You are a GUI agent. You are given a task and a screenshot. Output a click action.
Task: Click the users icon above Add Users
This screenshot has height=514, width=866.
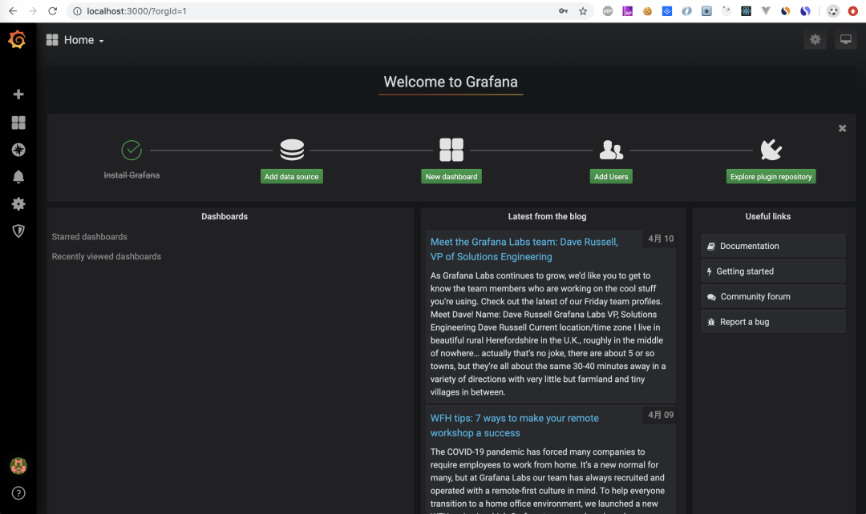(611, 150)
